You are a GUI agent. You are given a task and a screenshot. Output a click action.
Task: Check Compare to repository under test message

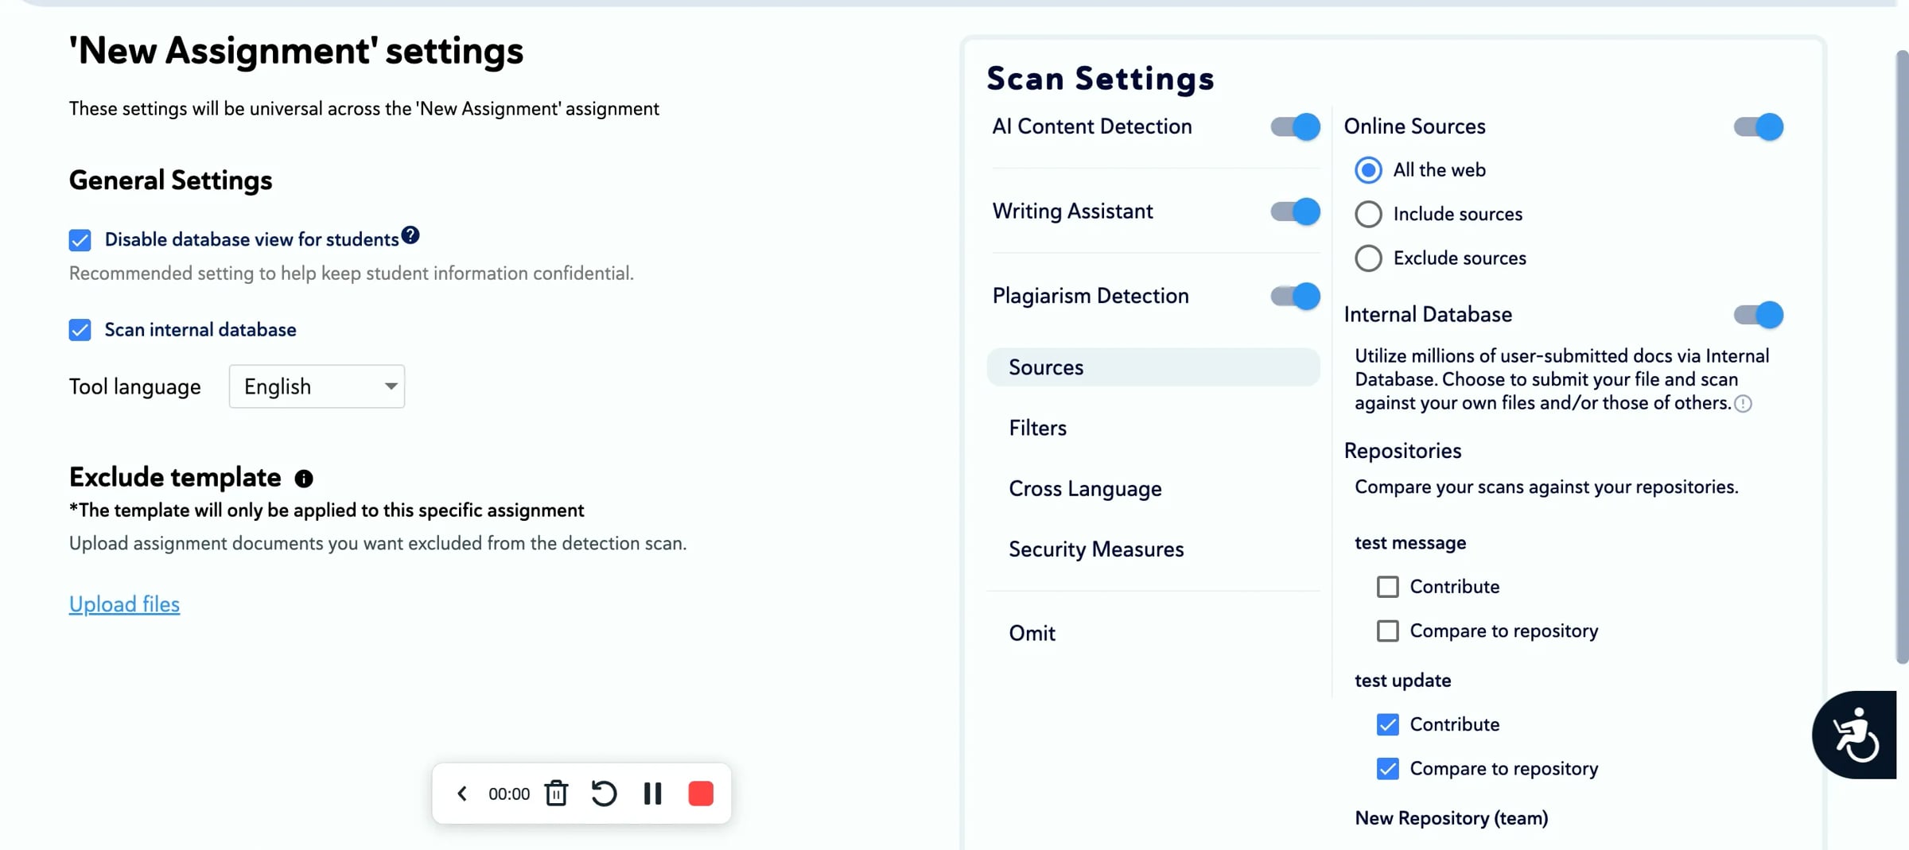click(1388, 631)
